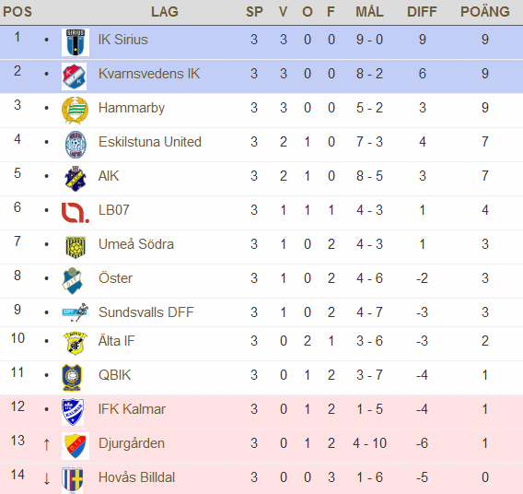This screenshot has width=523, height=494.
Task: Click the Hovås Billdal team name
Action: [136, 477]
